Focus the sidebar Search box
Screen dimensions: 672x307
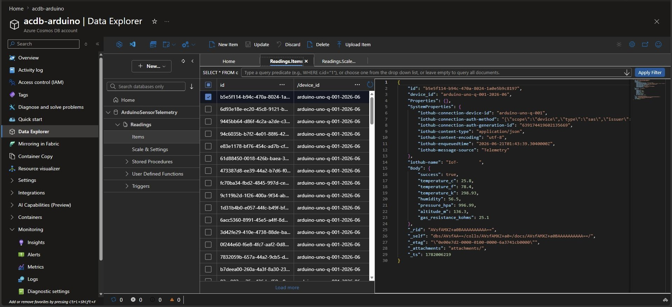click(x=43, y=44)
